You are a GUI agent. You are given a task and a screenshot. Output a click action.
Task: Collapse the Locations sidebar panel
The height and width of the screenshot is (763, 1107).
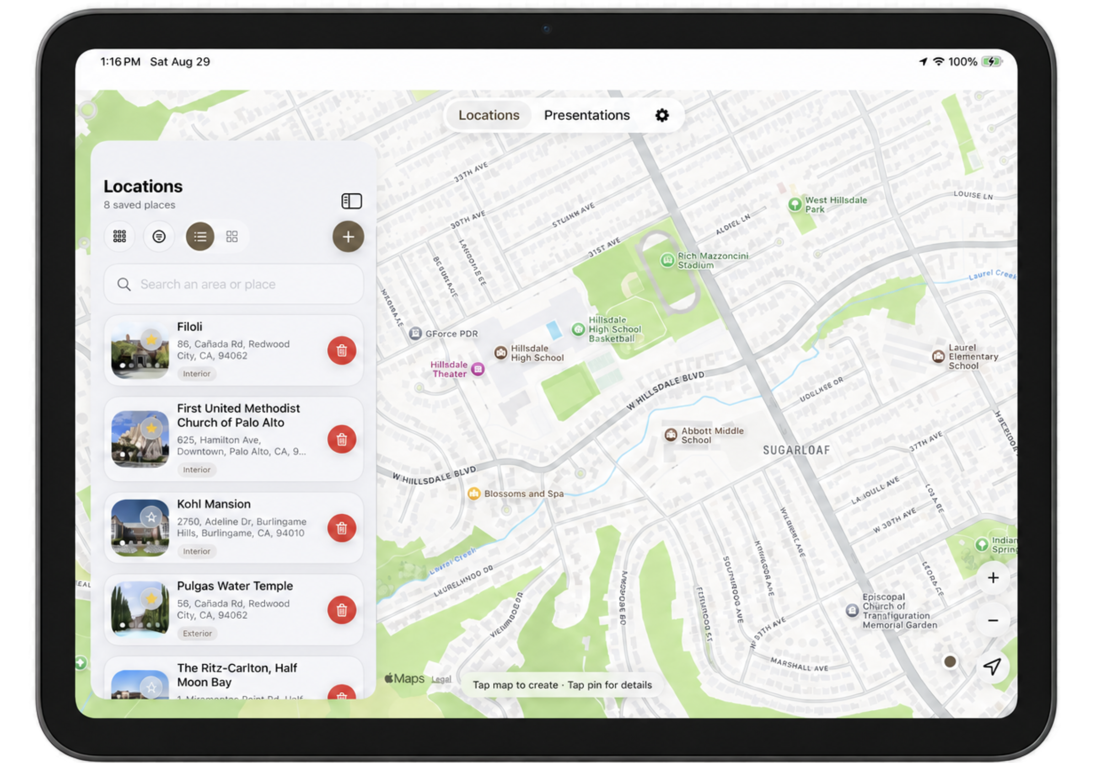(x=351, y=201)
